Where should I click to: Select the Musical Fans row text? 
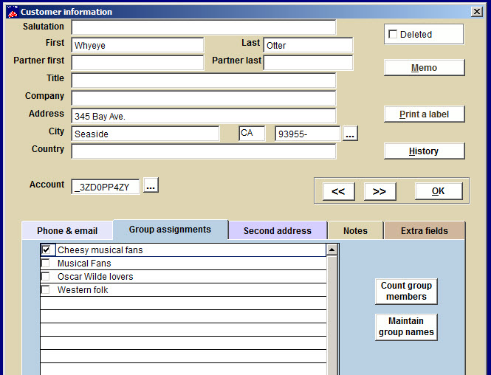(x=84, y=264)
